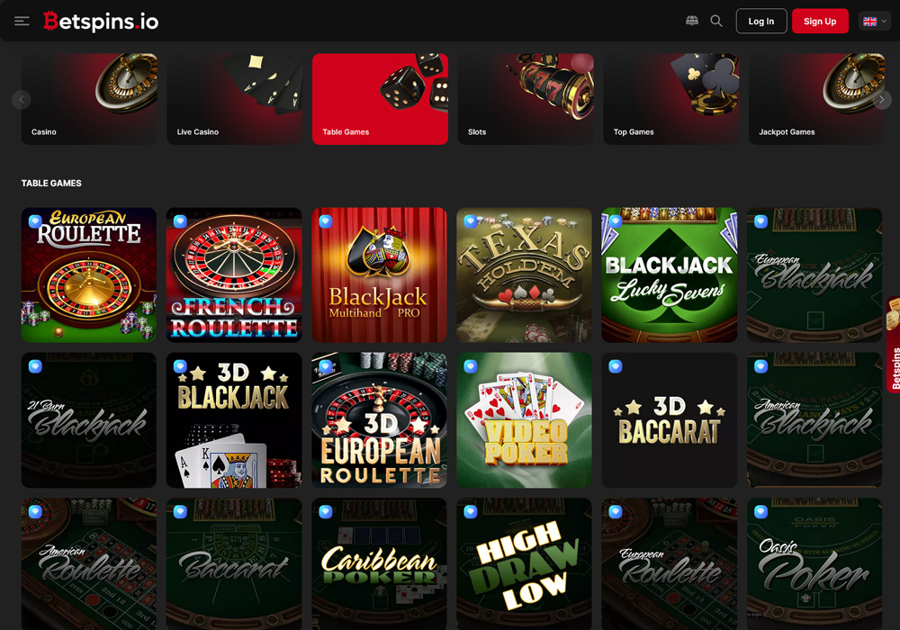Viewport: 900px width, 630px height.
Task: Select the Jackpot Games category tile
Action: click(x=817, y=99)
